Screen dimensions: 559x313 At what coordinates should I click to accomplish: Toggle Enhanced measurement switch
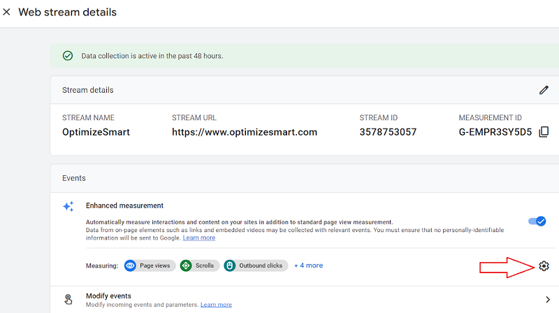pos(537,221)
